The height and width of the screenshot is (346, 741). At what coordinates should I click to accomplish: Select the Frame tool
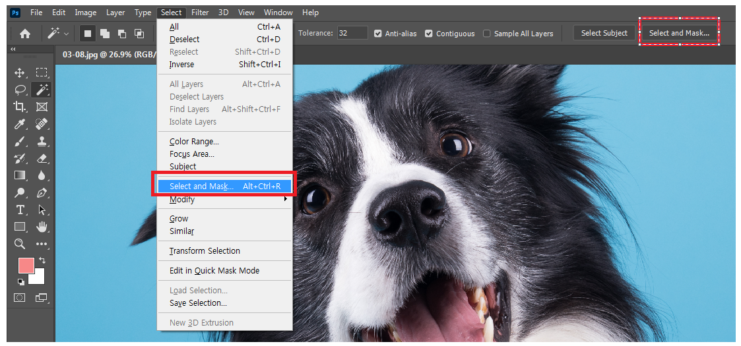click(x=42, y=107)
